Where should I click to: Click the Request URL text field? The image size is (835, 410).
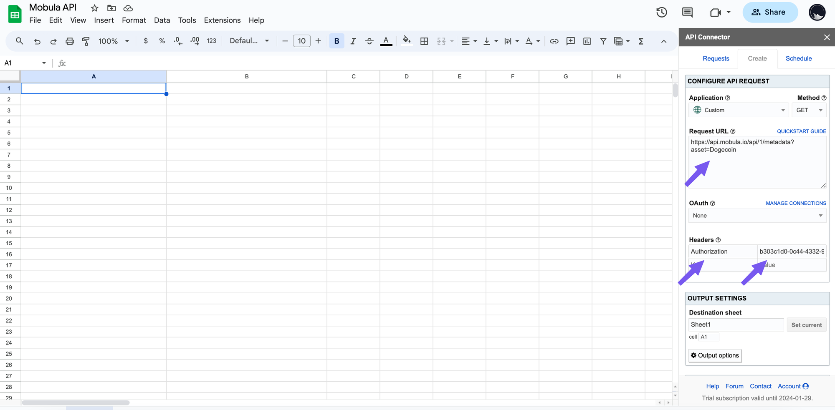point(757,162)
